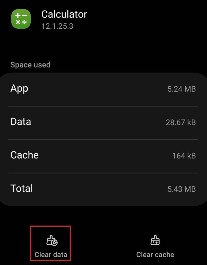The image size is (207, 265).
Task: Tap the Cache row showing 164 kB
Action: (103, 155)
